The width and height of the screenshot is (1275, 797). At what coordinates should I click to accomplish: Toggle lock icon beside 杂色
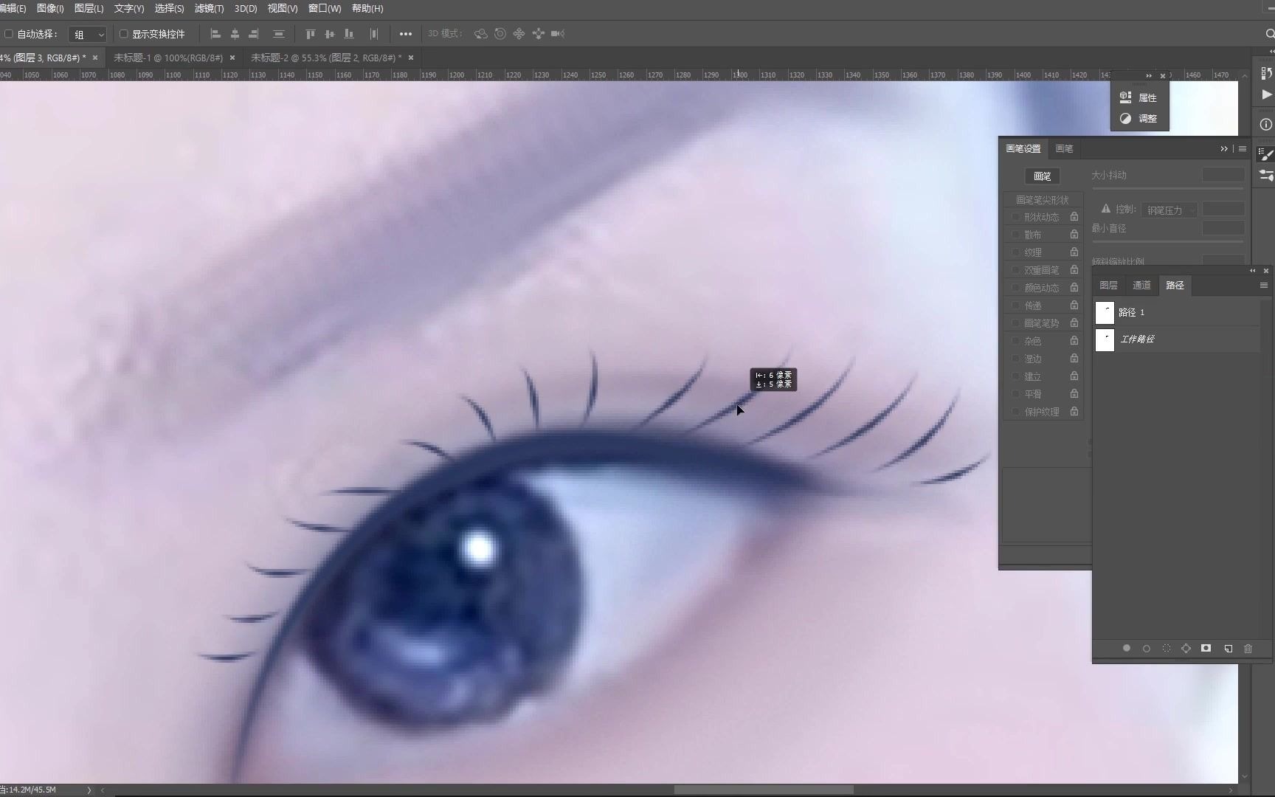(x=1074, y=341)
